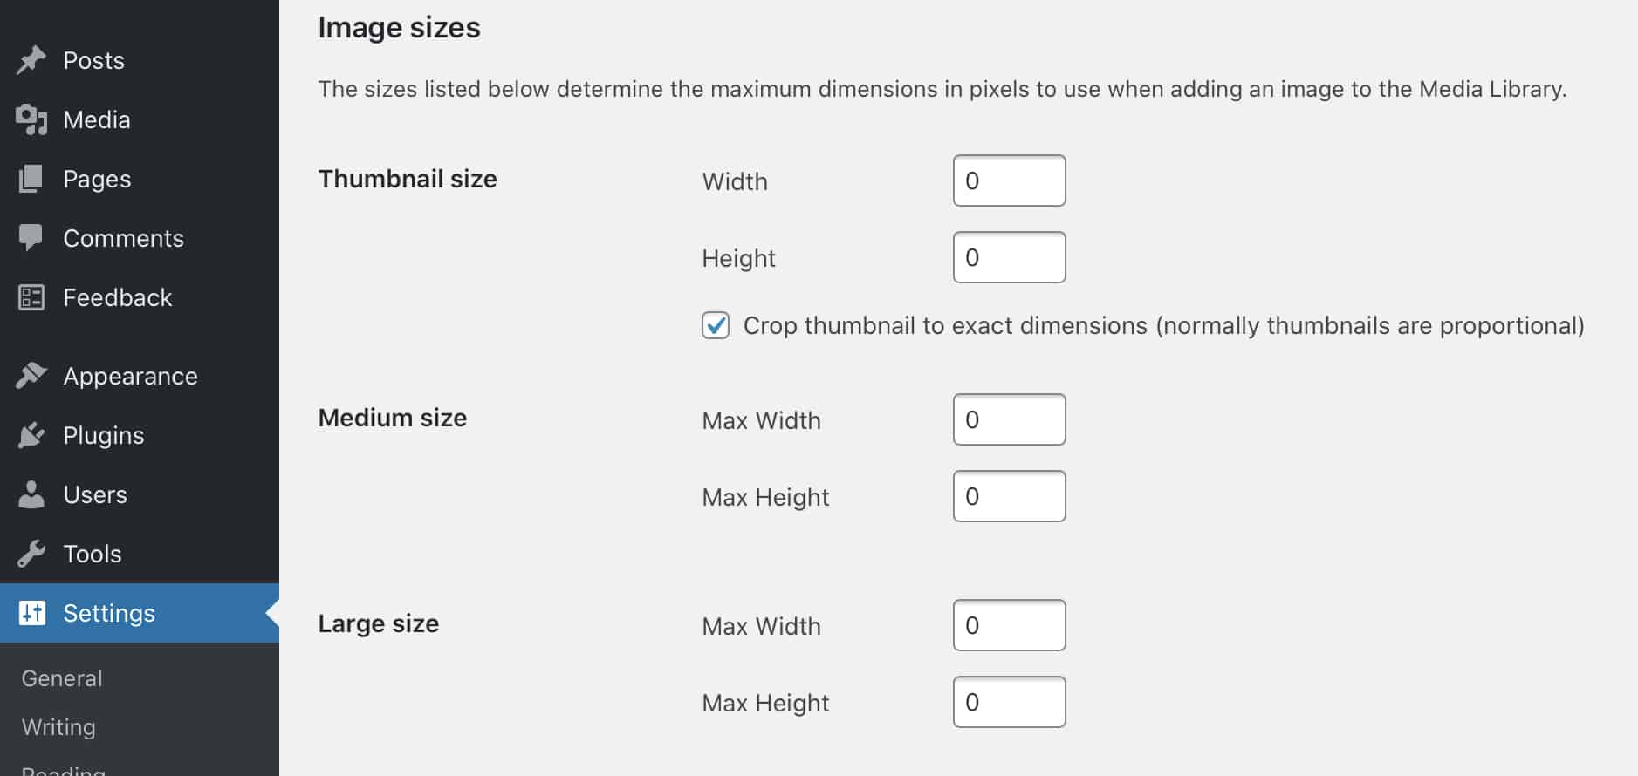Select the Large size Max Height field

[x=1010, y=702]
